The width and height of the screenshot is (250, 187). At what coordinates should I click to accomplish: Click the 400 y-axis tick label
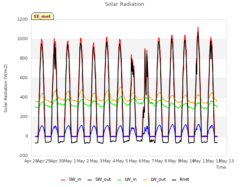click(x=24, y=97)
